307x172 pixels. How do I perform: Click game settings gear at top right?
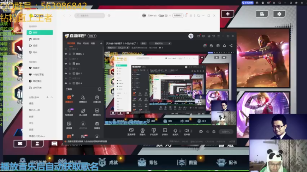point(279,14)
